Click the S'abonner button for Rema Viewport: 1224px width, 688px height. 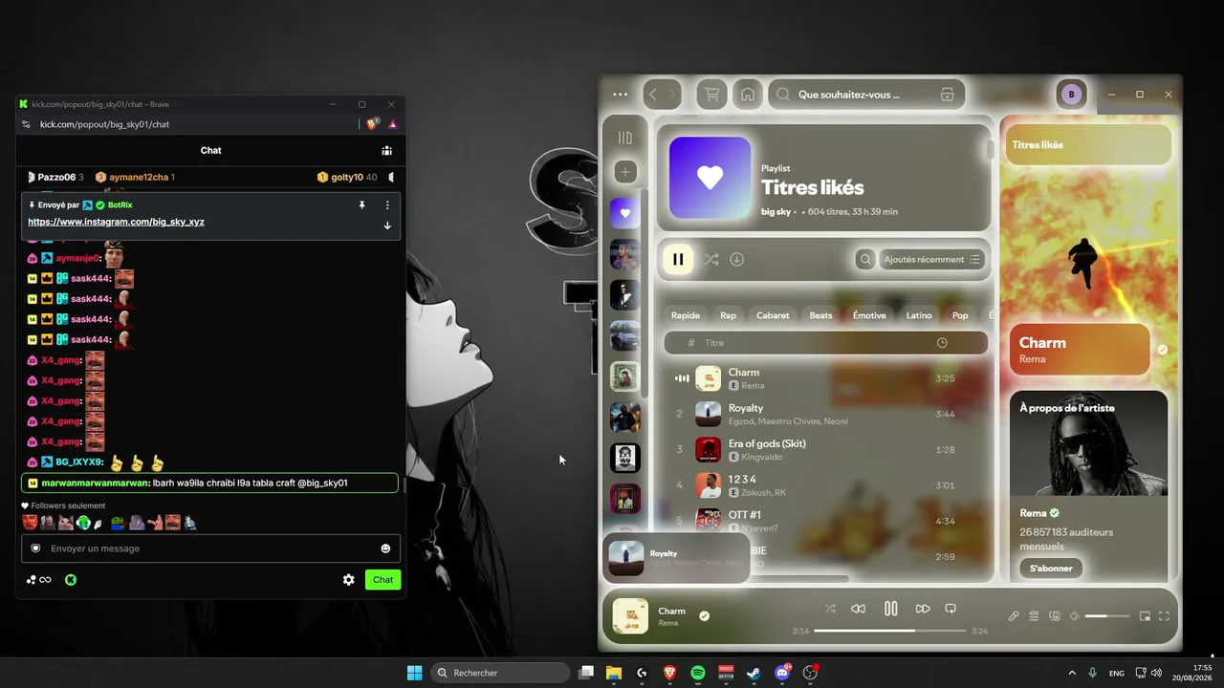(x=1051, y=569)
